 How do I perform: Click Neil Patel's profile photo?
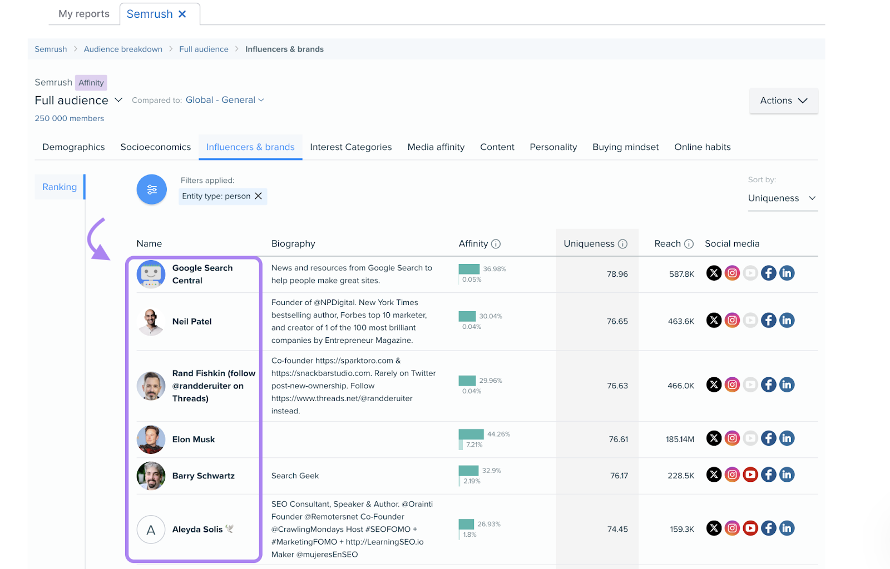coord(151,321)
